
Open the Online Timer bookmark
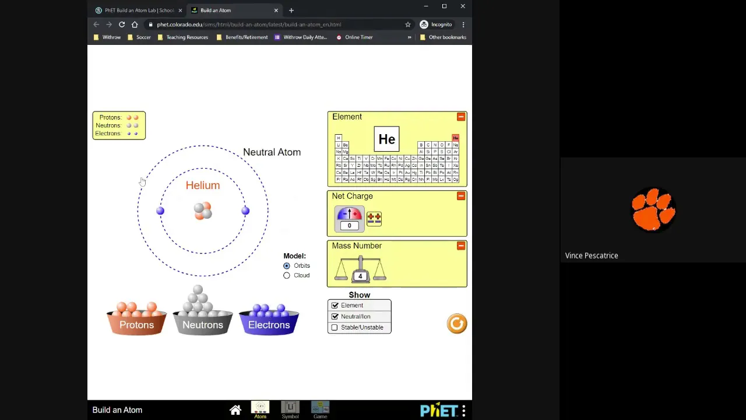[x=354, y=37]
